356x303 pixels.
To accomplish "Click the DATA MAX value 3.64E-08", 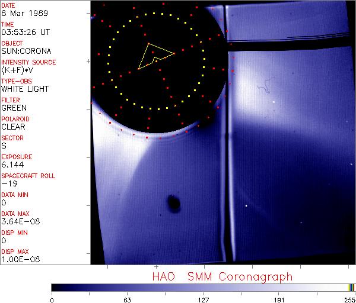I will coord(19,221).
